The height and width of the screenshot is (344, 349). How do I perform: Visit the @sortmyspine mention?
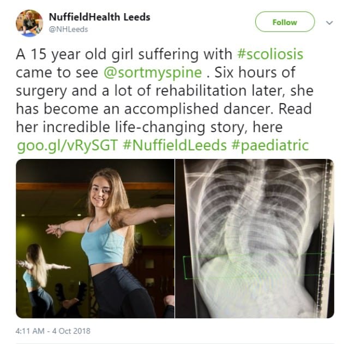pyautogui.click(x=168, y=73)
